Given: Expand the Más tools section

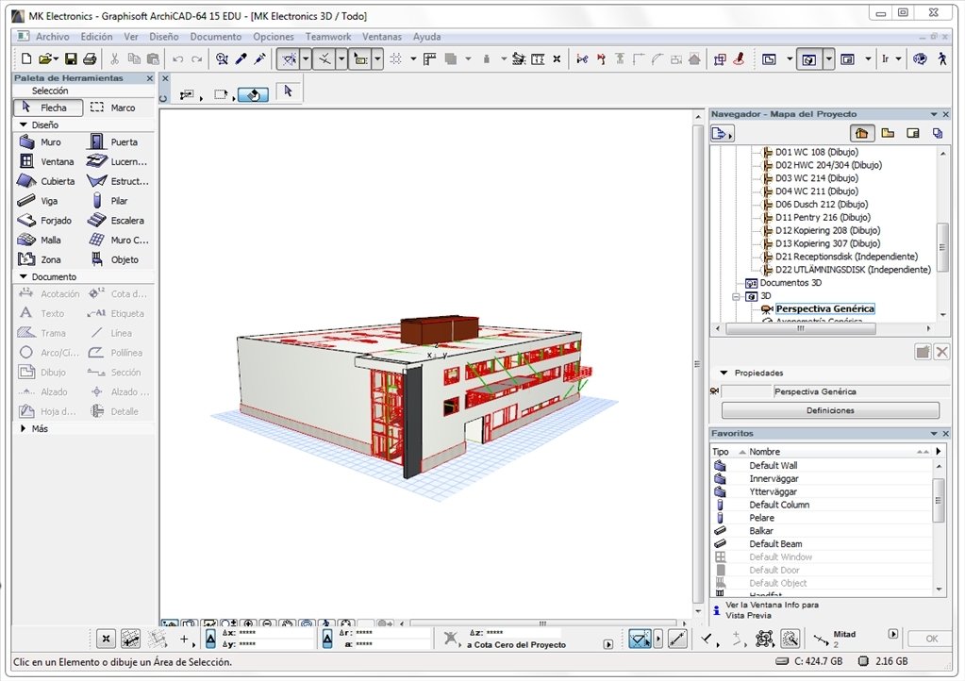Looking at the screenshot, I should tap(24, 428).
